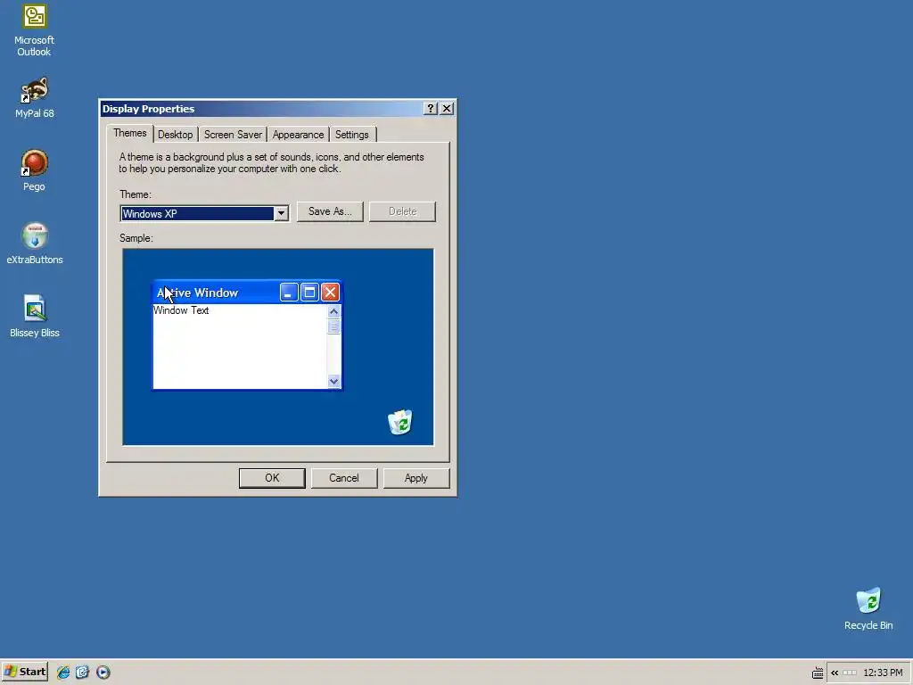Select the Pego desktop shortcut
913x685 pixels.
tap(35, 170)
